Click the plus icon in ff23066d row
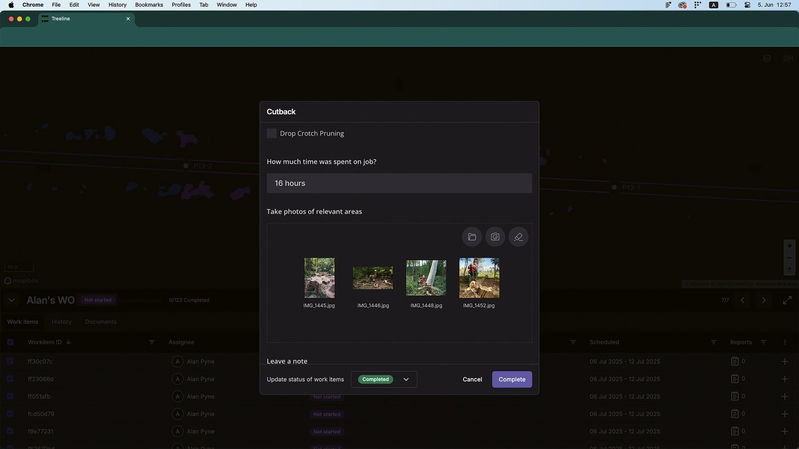 785,379
